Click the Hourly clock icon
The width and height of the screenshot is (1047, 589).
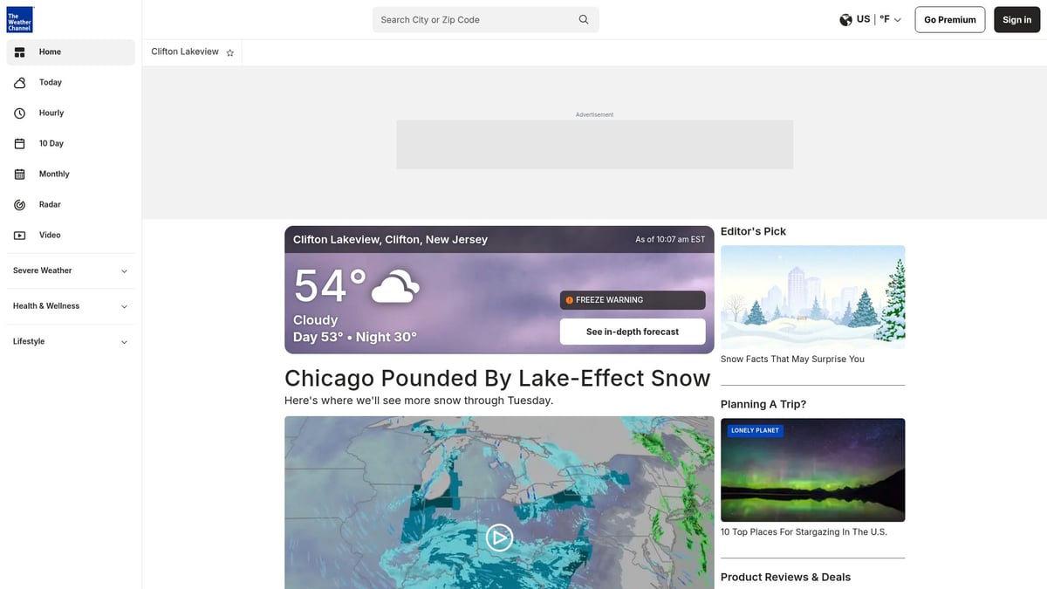pyautogui.click(x=20, y=113)
